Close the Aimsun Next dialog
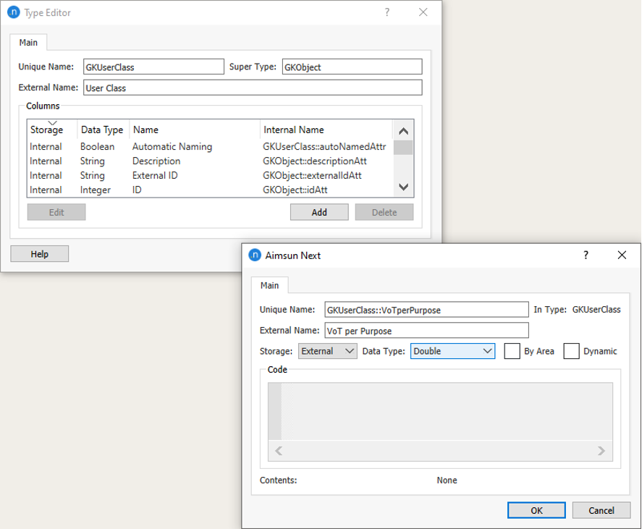This screenshot has width=642, height=529. [x=622, y=255]
